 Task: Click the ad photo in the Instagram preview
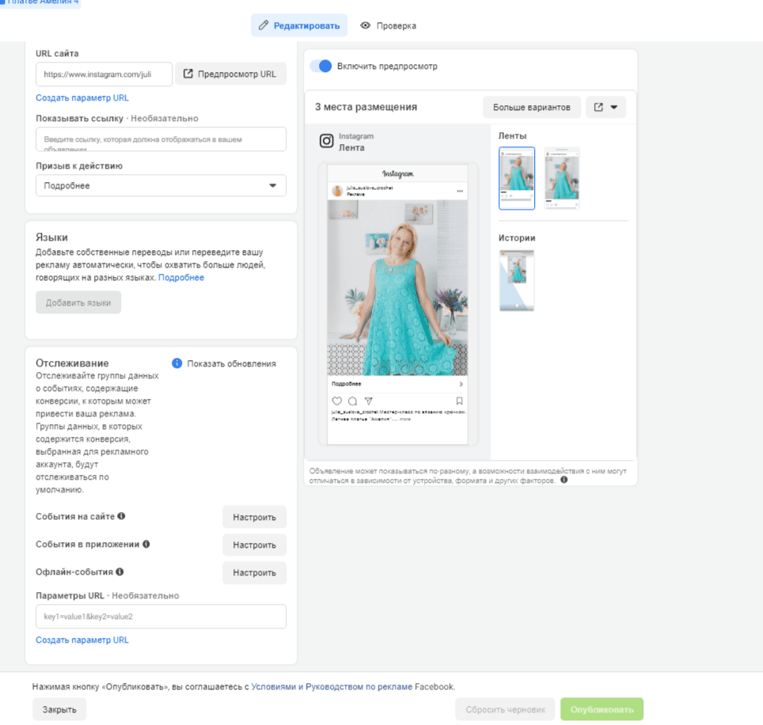click(397, 287)
